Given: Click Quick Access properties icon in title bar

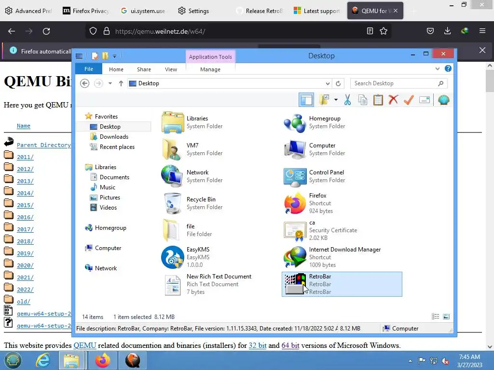Looking at the screenshot, I should (95, 56).
